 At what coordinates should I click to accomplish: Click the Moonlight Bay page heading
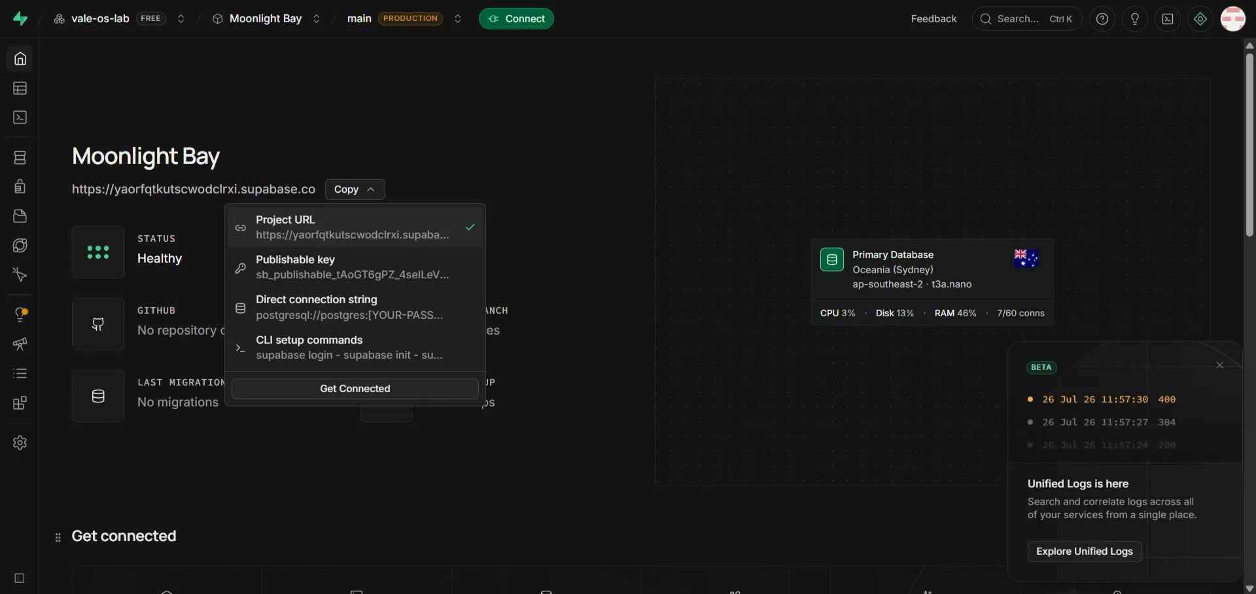146,157
